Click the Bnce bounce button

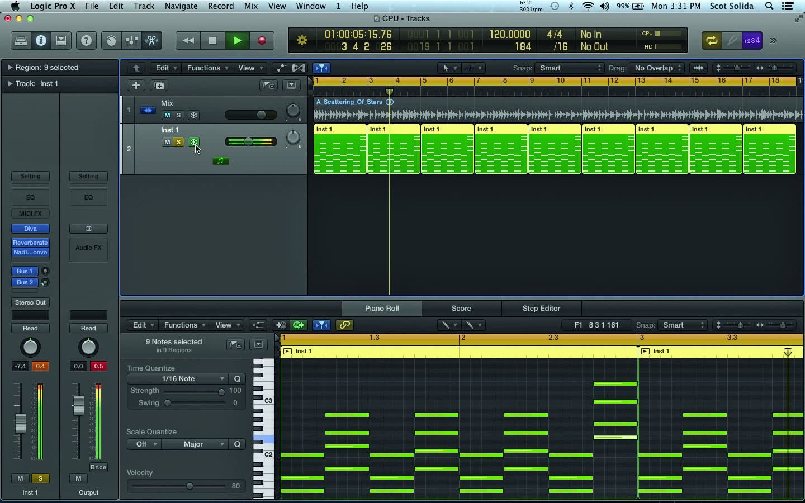98,467
